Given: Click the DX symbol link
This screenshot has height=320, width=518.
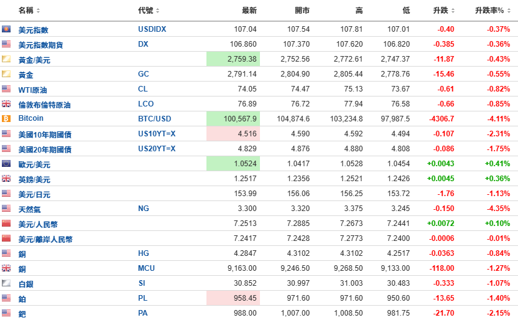Looking at the screenshot, I should pos(143,44).
